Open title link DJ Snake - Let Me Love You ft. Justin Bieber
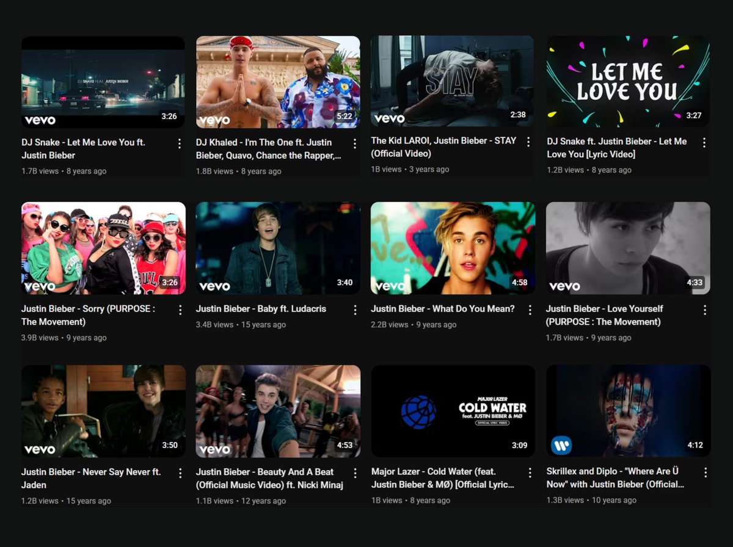 [x=83, y=149]
